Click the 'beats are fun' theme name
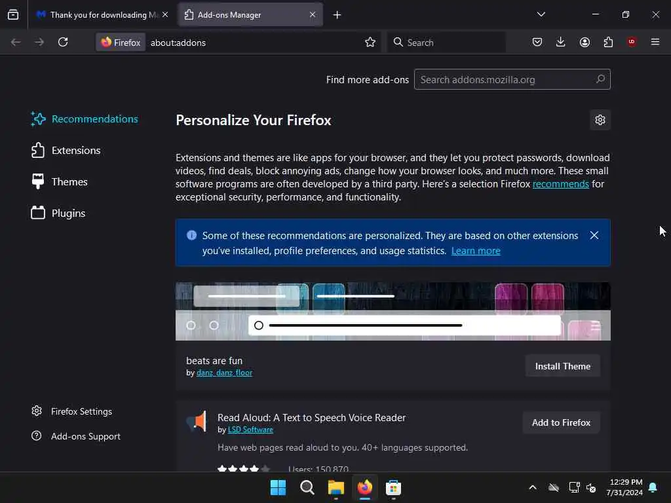The height and width of the screenshot is (503, 671). click(214, 361)
